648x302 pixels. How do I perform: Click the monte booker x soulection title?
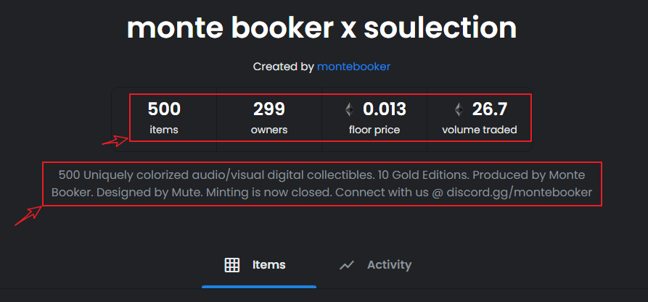(321, 28)
